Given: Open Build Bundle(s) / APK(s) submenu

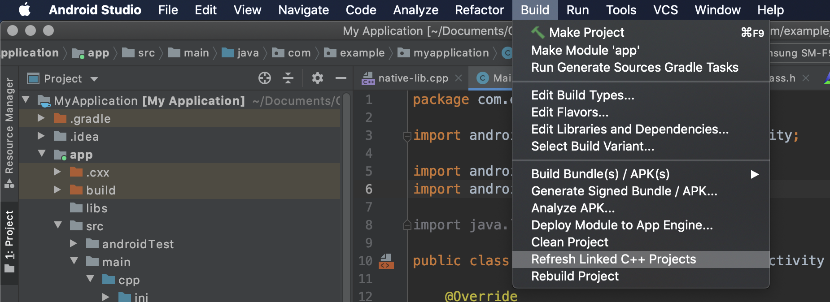Looking at the screenshot, I should (641, 174).
